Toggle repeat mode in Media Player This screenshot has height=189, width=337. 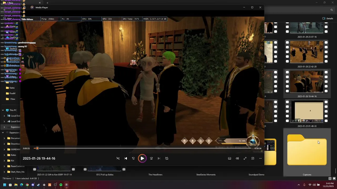[x=167, y=158]
